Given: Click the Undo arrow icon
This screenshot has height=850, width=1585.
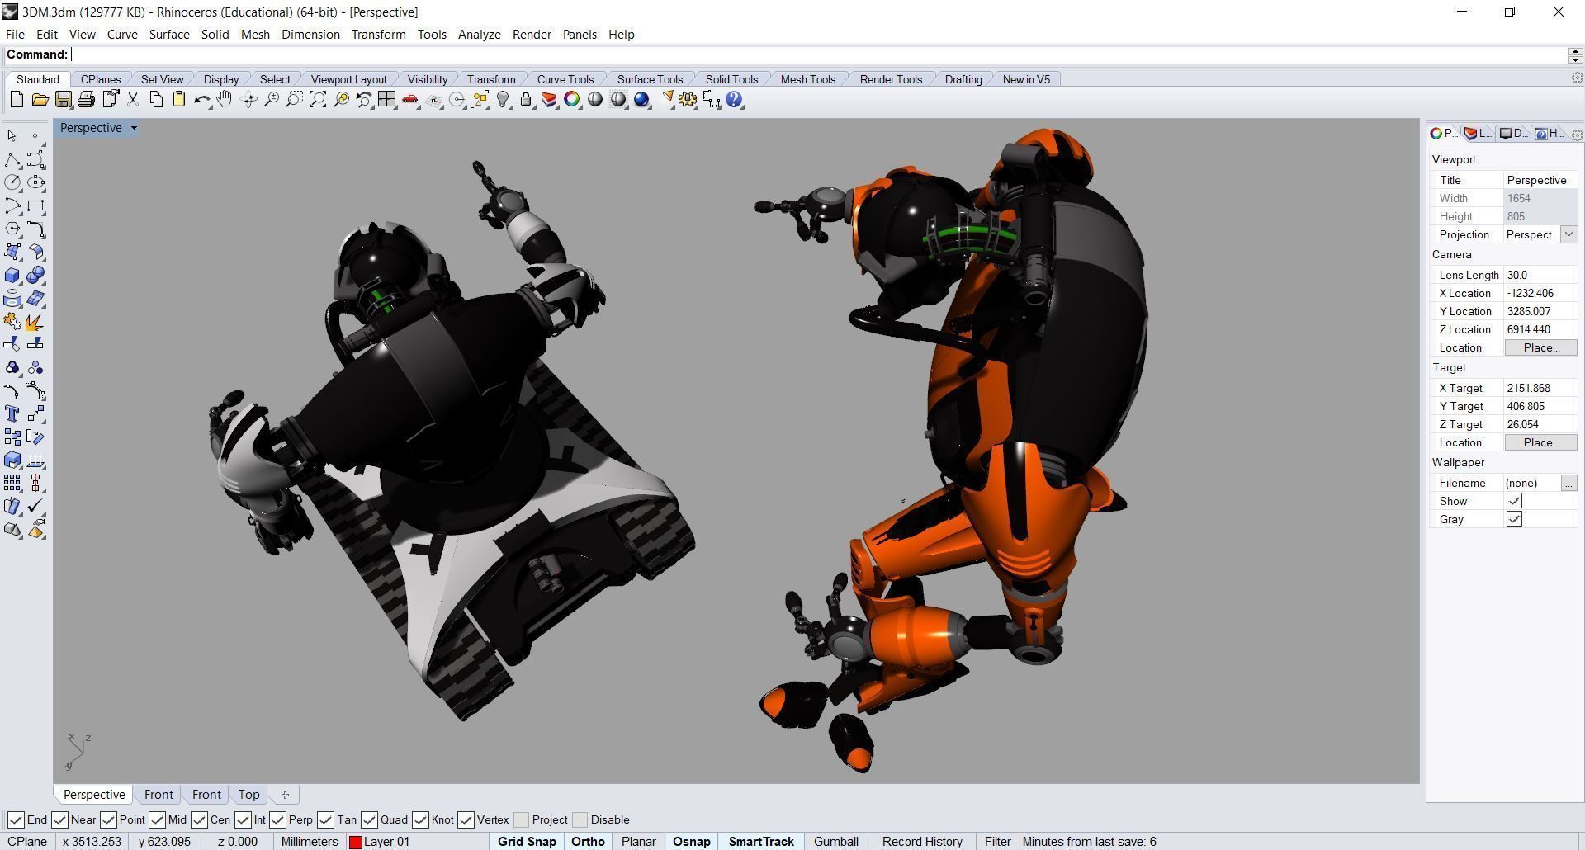Looking at the screenshot, I should 202,100.
